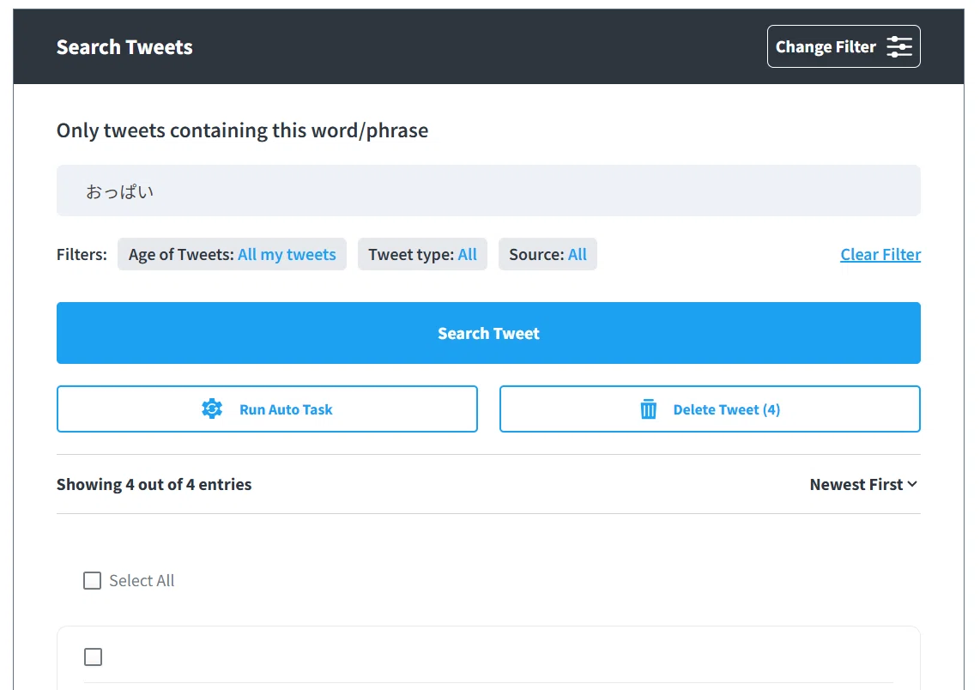980x690 pixels.
Task: Focus the word/phrase search input field
Action: (488, 191)
